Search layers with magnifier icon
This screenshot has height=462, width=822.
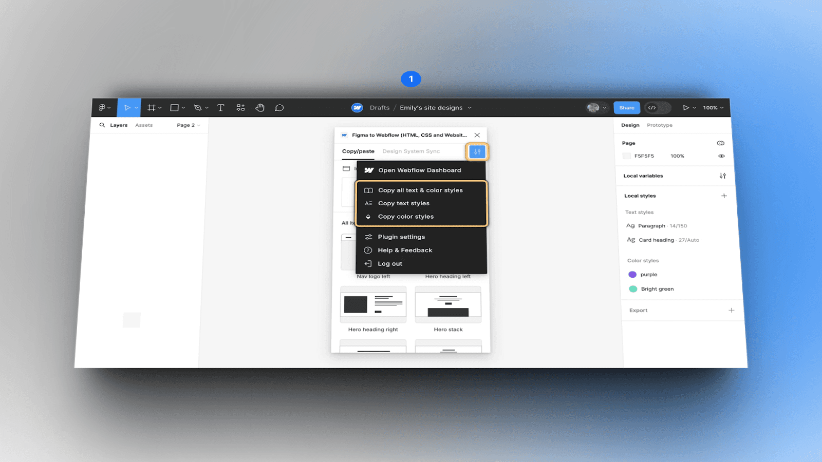tap(102, 125)
